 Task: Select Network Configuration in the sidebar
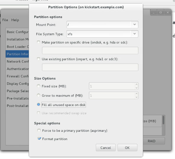[x=18, y=61]
